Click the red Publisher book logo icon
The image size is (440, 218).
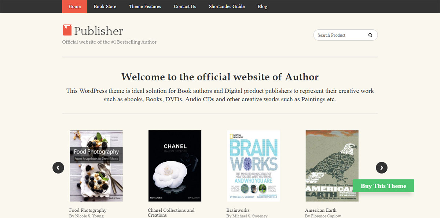pyautogui.click(x=67, y=30)
